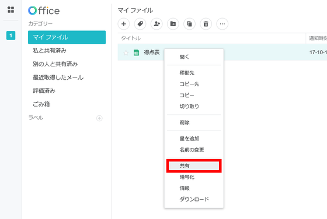
Task: Click the copy files toolbar icon
Action: click(190, 24)
